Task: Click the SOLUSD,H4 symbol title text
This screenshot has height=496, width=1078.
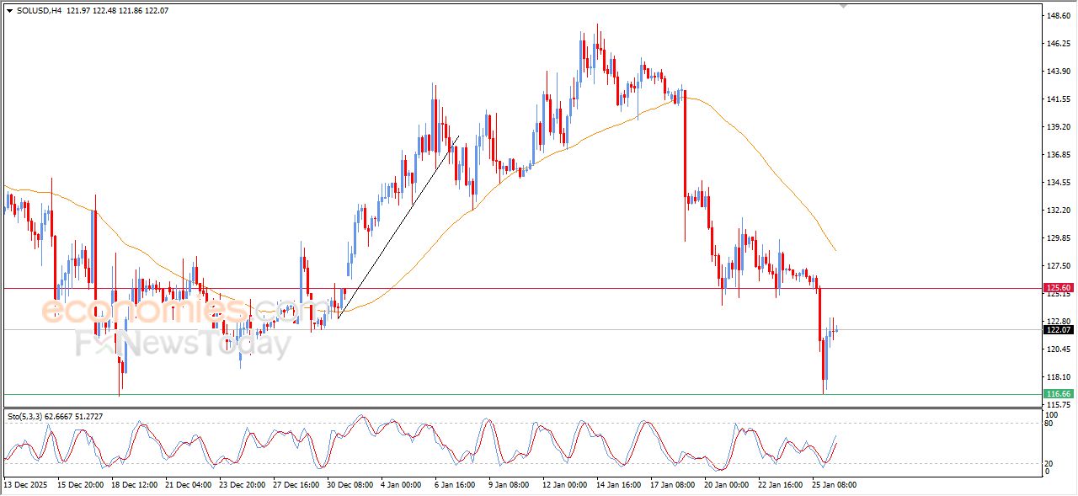Action: point(40,11)
